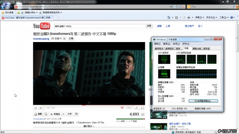Switch to Task Manager Networking tab
This screenshot has height=134, width=239.
[197, 49]
